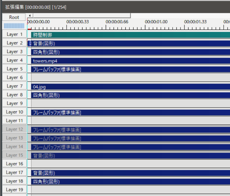This screenshot has height=196, width=230.
Task: Select 四角形(図形) object on Layer 18
Action: pos(131,182)
